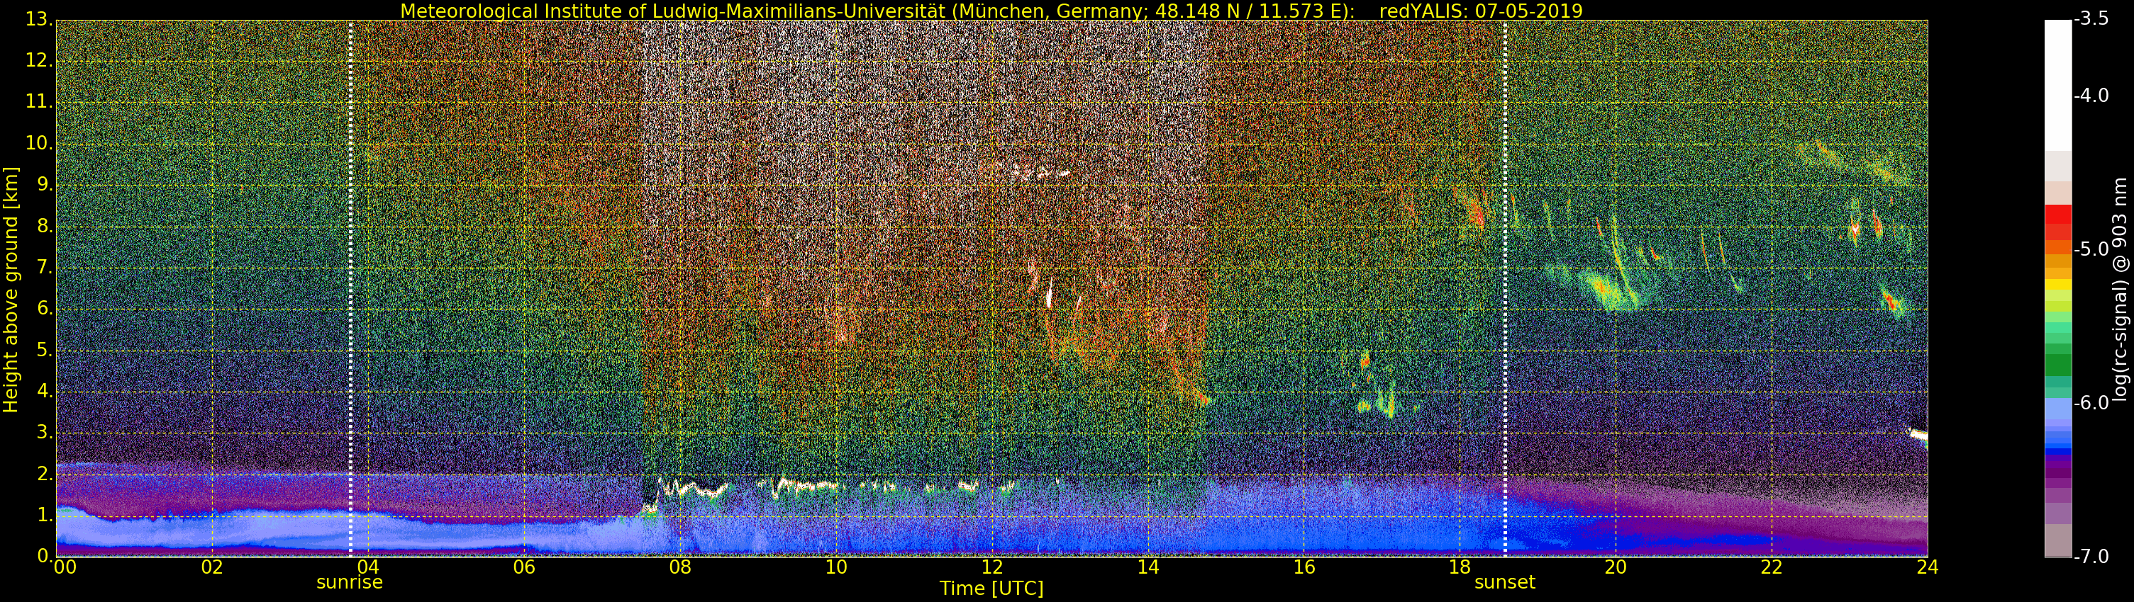Viewport: 2134px width, 602px height.
Task: Click the 'sunrise' label below the time axis
Action: [350, 582]
